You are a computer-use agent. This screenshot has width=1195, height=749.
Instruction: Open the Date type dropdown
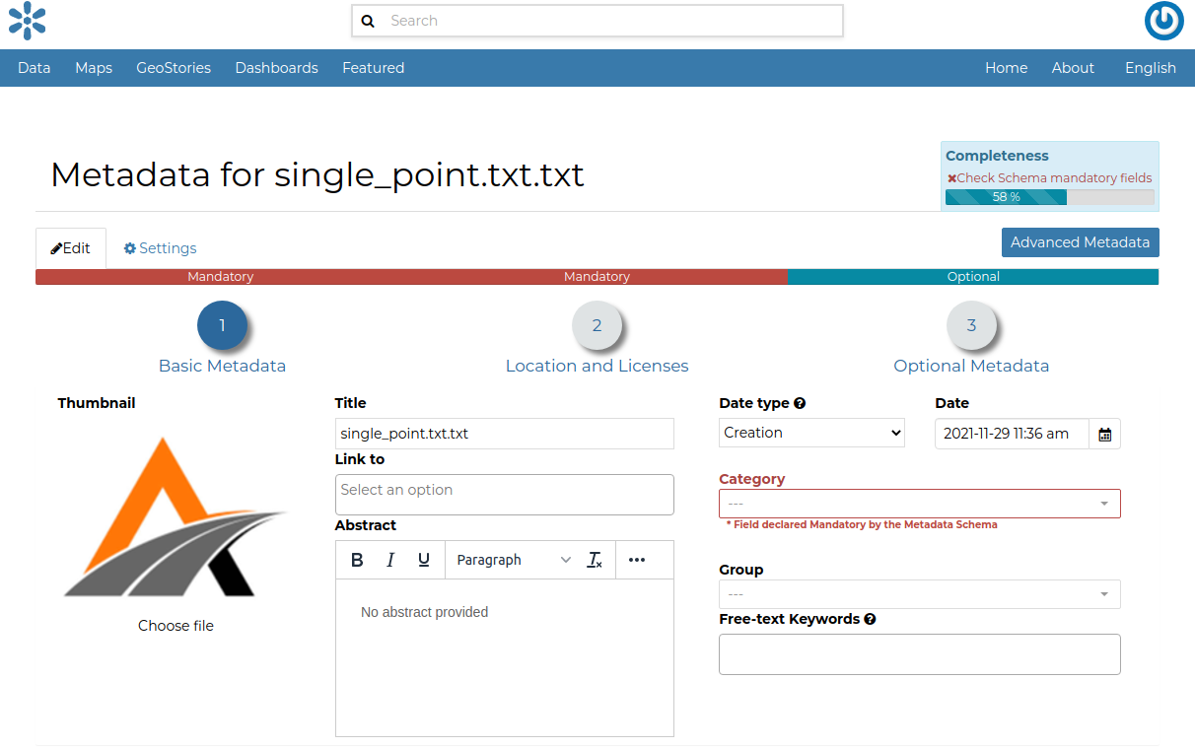pos(811,433)
